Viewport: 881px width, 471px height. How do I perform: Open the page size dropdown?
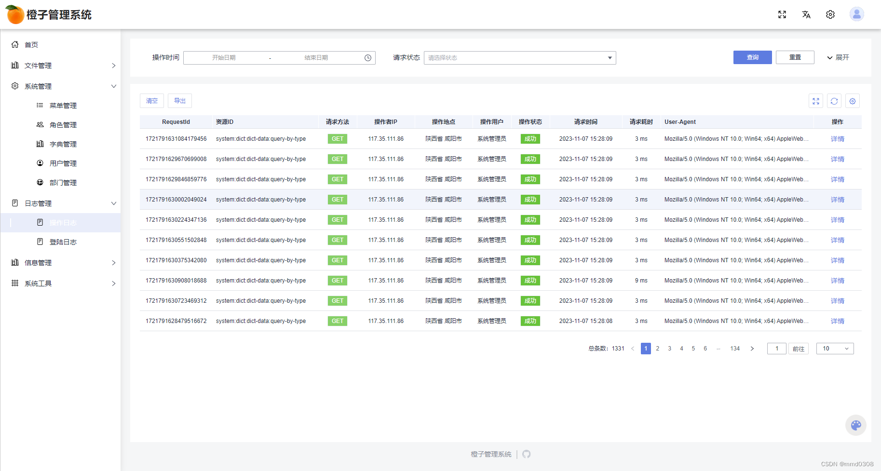(835, 349)
